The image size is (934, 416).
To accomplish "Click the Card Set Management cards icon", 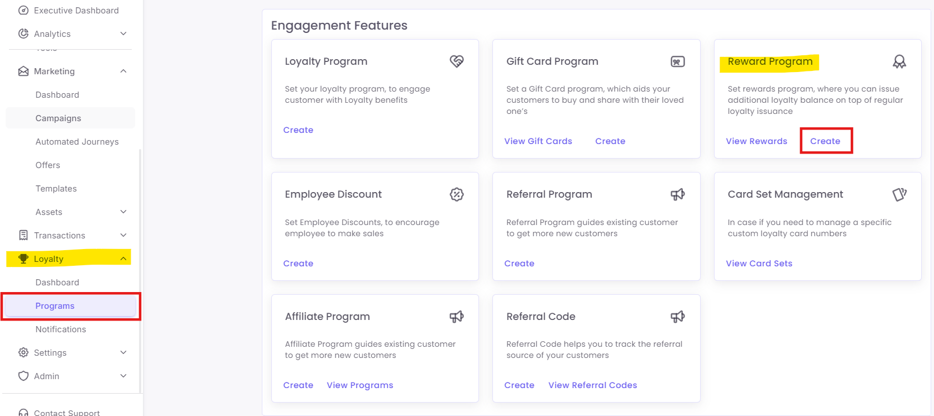I will [x=899, y=194].
